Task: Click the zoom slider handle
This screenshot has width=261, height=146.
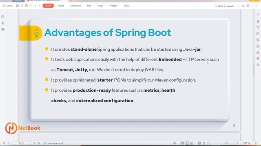Action: click(226, 143)
